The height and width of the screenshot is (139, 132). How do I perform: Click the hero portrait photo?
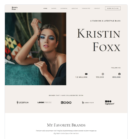click(x=35, y=49)
